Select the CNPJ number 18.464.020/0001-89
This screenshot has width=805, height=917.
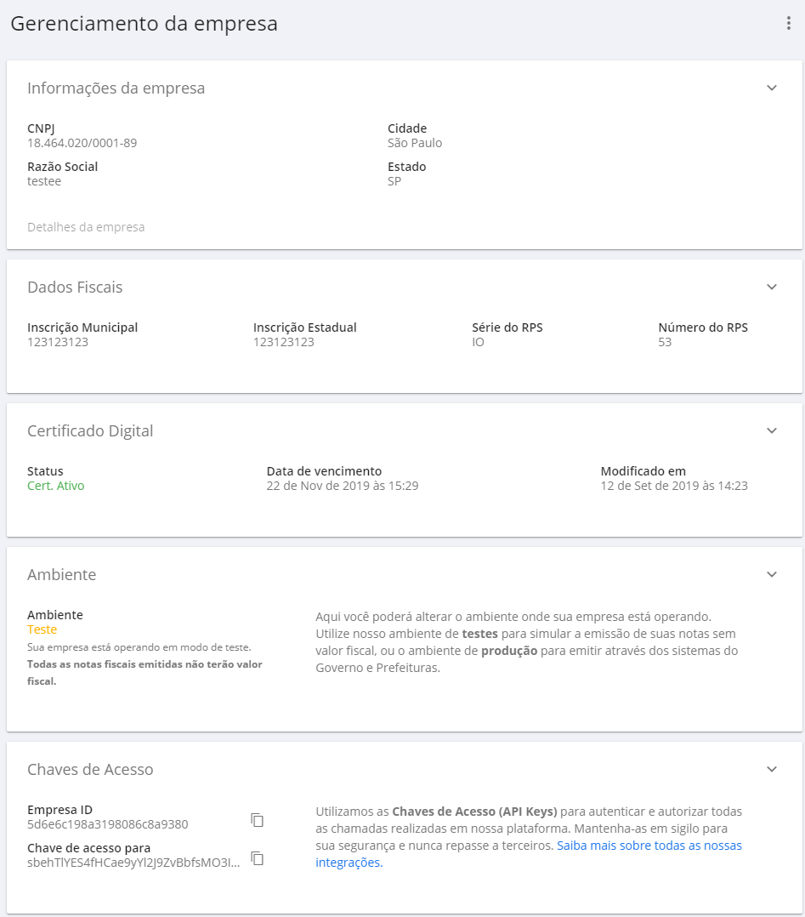(x=82, y=143)
